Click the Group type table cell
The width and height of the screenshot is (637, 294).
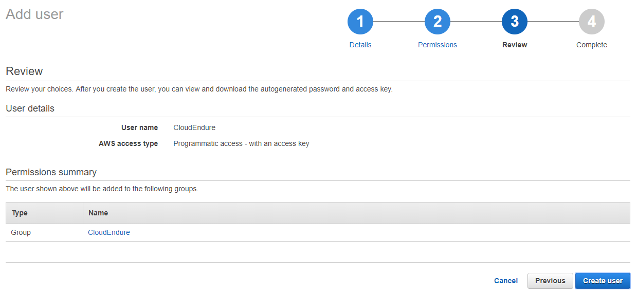21,232
